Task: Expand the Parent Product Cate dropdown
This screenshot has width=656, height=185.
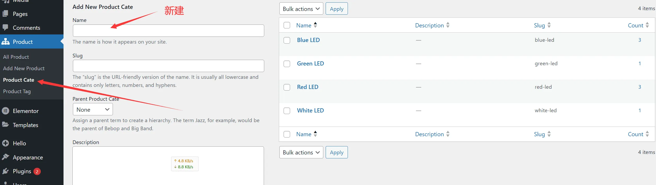Action: pos(93,109)
